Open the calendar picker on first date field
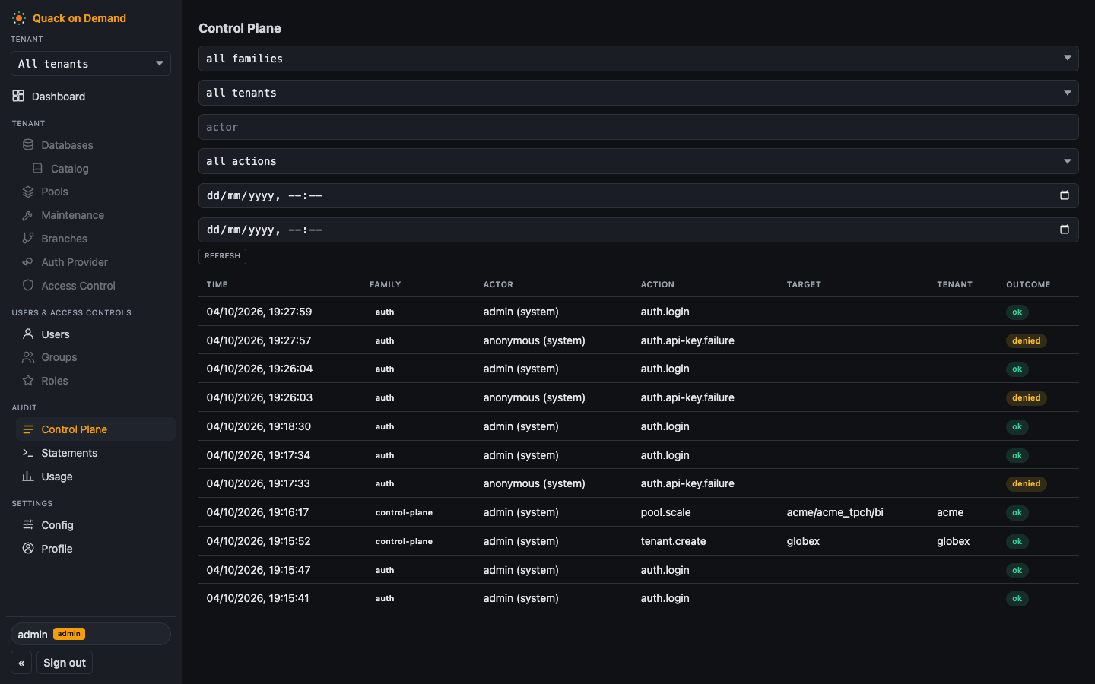The height and width of the screenshot is (684, 1095). click(x=1065, y=195)
